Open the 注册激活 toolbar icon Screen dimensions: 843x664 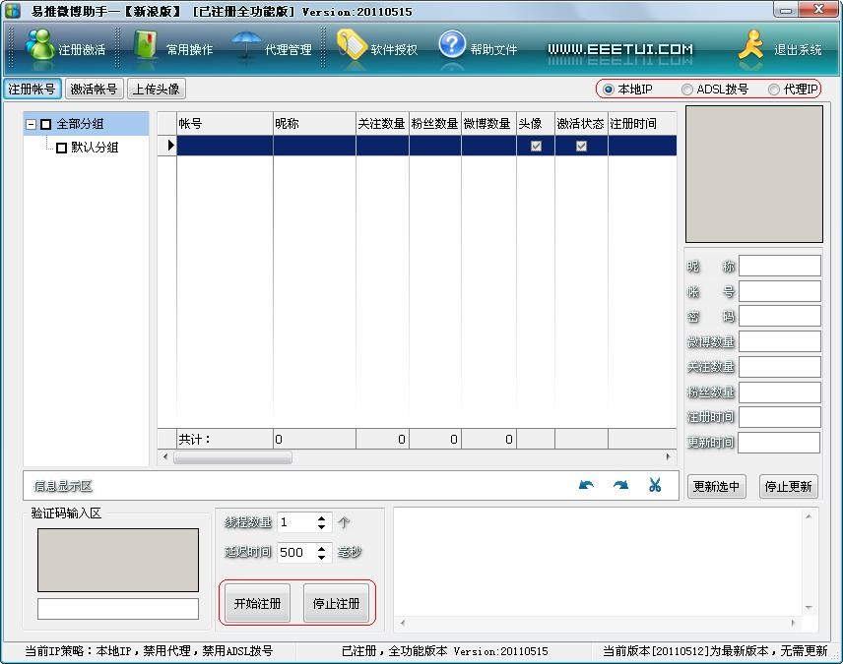[x=40, y=45]
